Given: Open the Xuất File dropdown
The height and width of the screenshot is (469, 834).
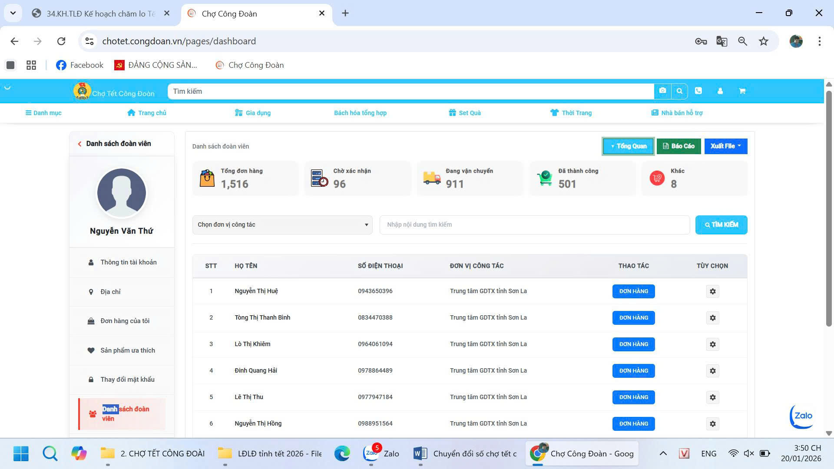Looking at the screenshot, I should click(x=725, y=146).
